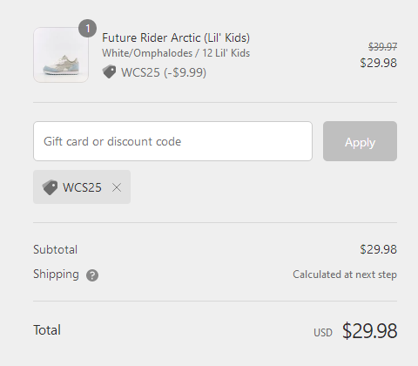Click the shipping help question mark icon

point(92,275)
